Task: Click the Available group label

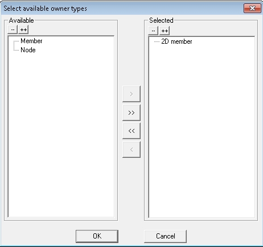Action: 22,20
